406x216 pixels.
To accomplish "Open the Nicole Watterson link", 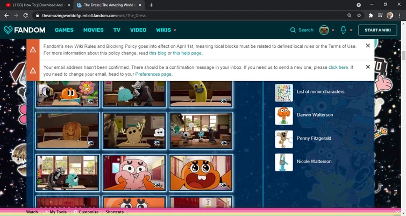I will 314,161.
